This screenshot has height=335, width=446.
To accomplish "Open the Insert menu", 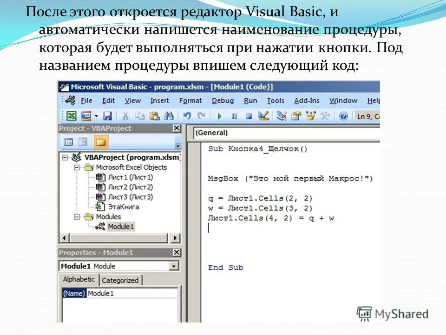I will tap(159, 101).
